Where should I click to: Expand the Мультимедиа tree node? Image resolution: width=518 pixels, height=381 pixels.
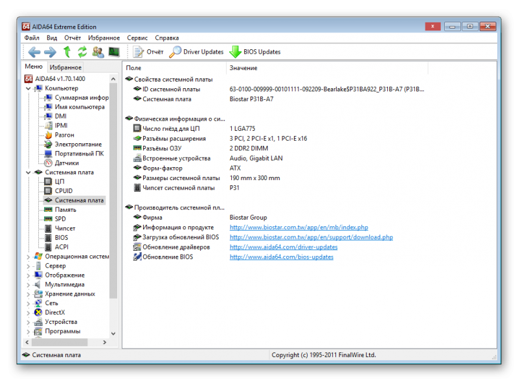(x=28, y=284)
